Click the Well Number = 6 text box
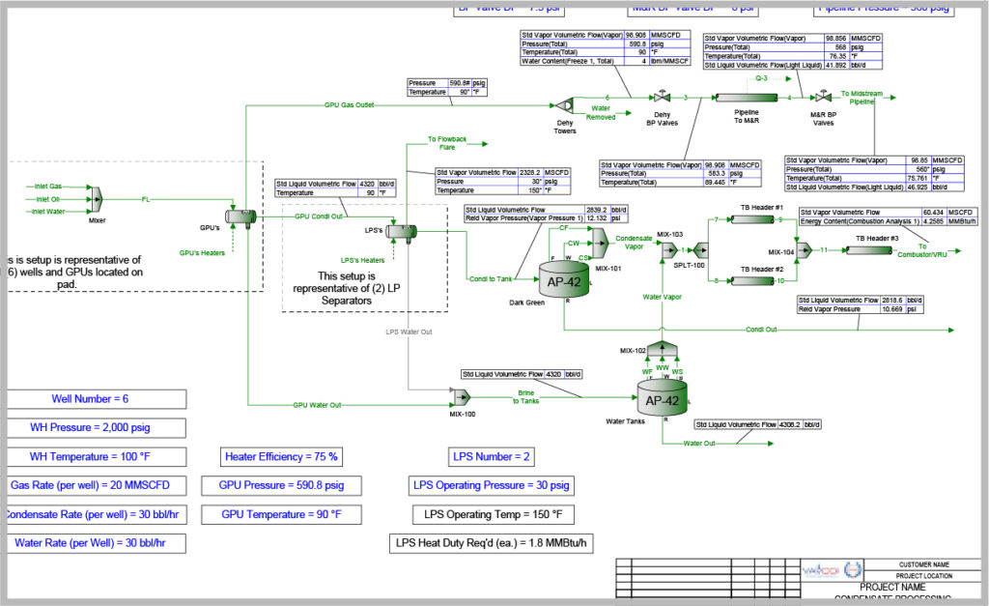This screenshot has height=606, width=989. pyautogui.click(x=97, y=398)
